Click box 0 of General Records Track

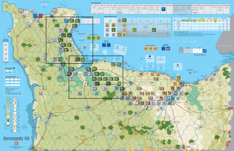(x=110, y=27)
